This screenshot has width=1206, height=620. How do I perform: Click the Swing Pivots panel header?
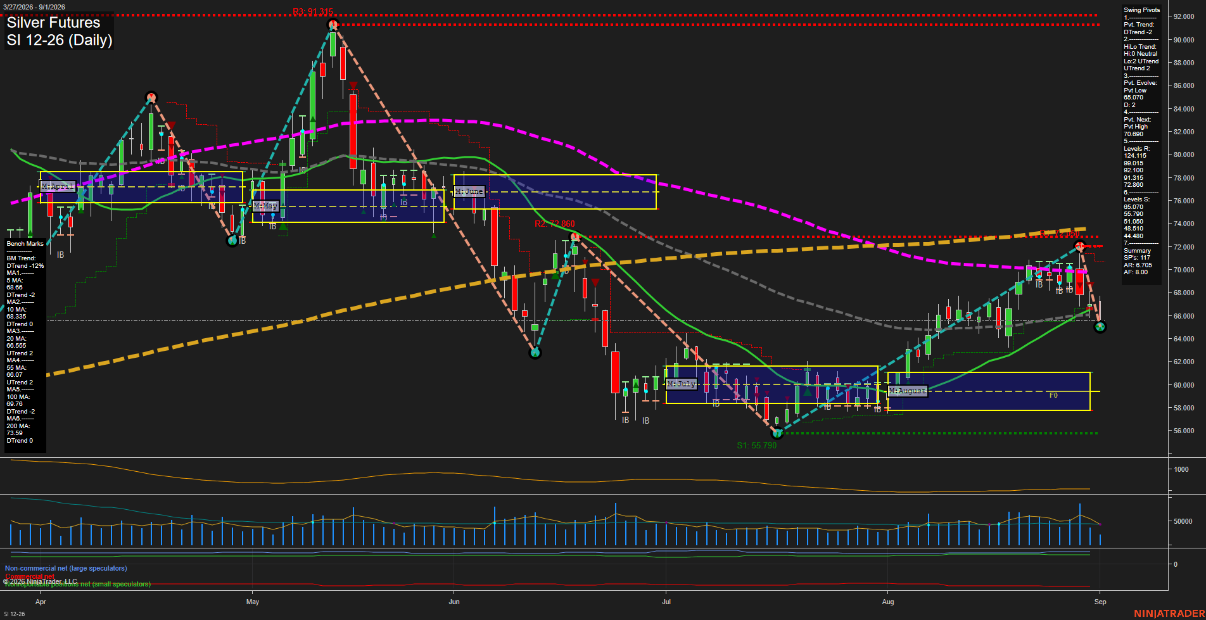tap(1141, 10)
